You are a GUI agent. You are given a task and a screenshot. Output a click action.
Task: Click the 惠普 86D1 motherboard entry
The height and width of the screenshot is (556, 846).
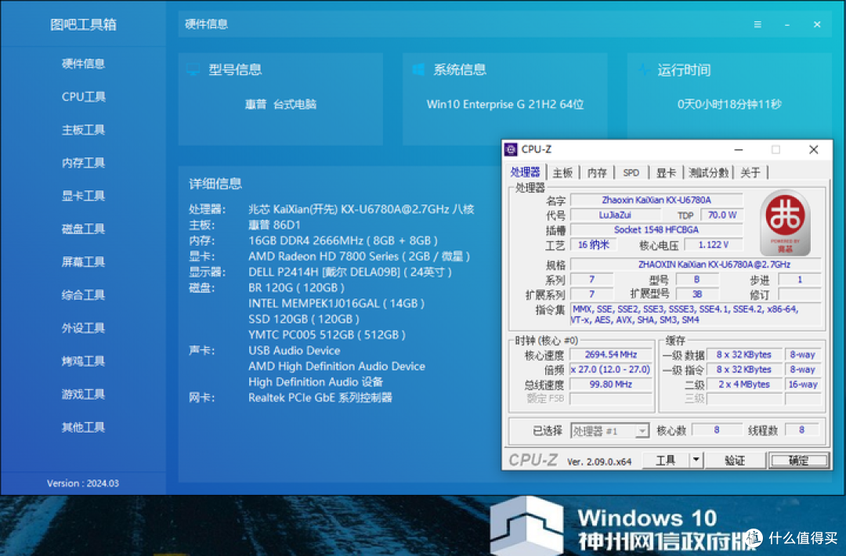[274, 225]
